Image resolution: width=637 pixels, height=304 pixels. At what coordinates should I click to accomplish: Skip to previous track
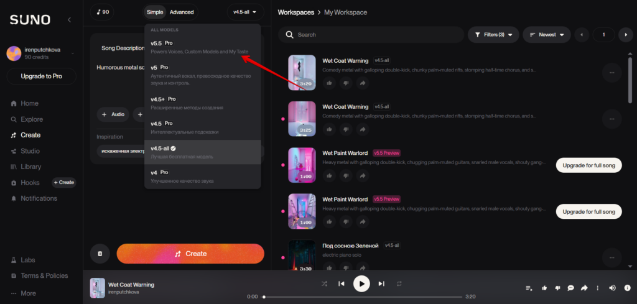point(342,283)
